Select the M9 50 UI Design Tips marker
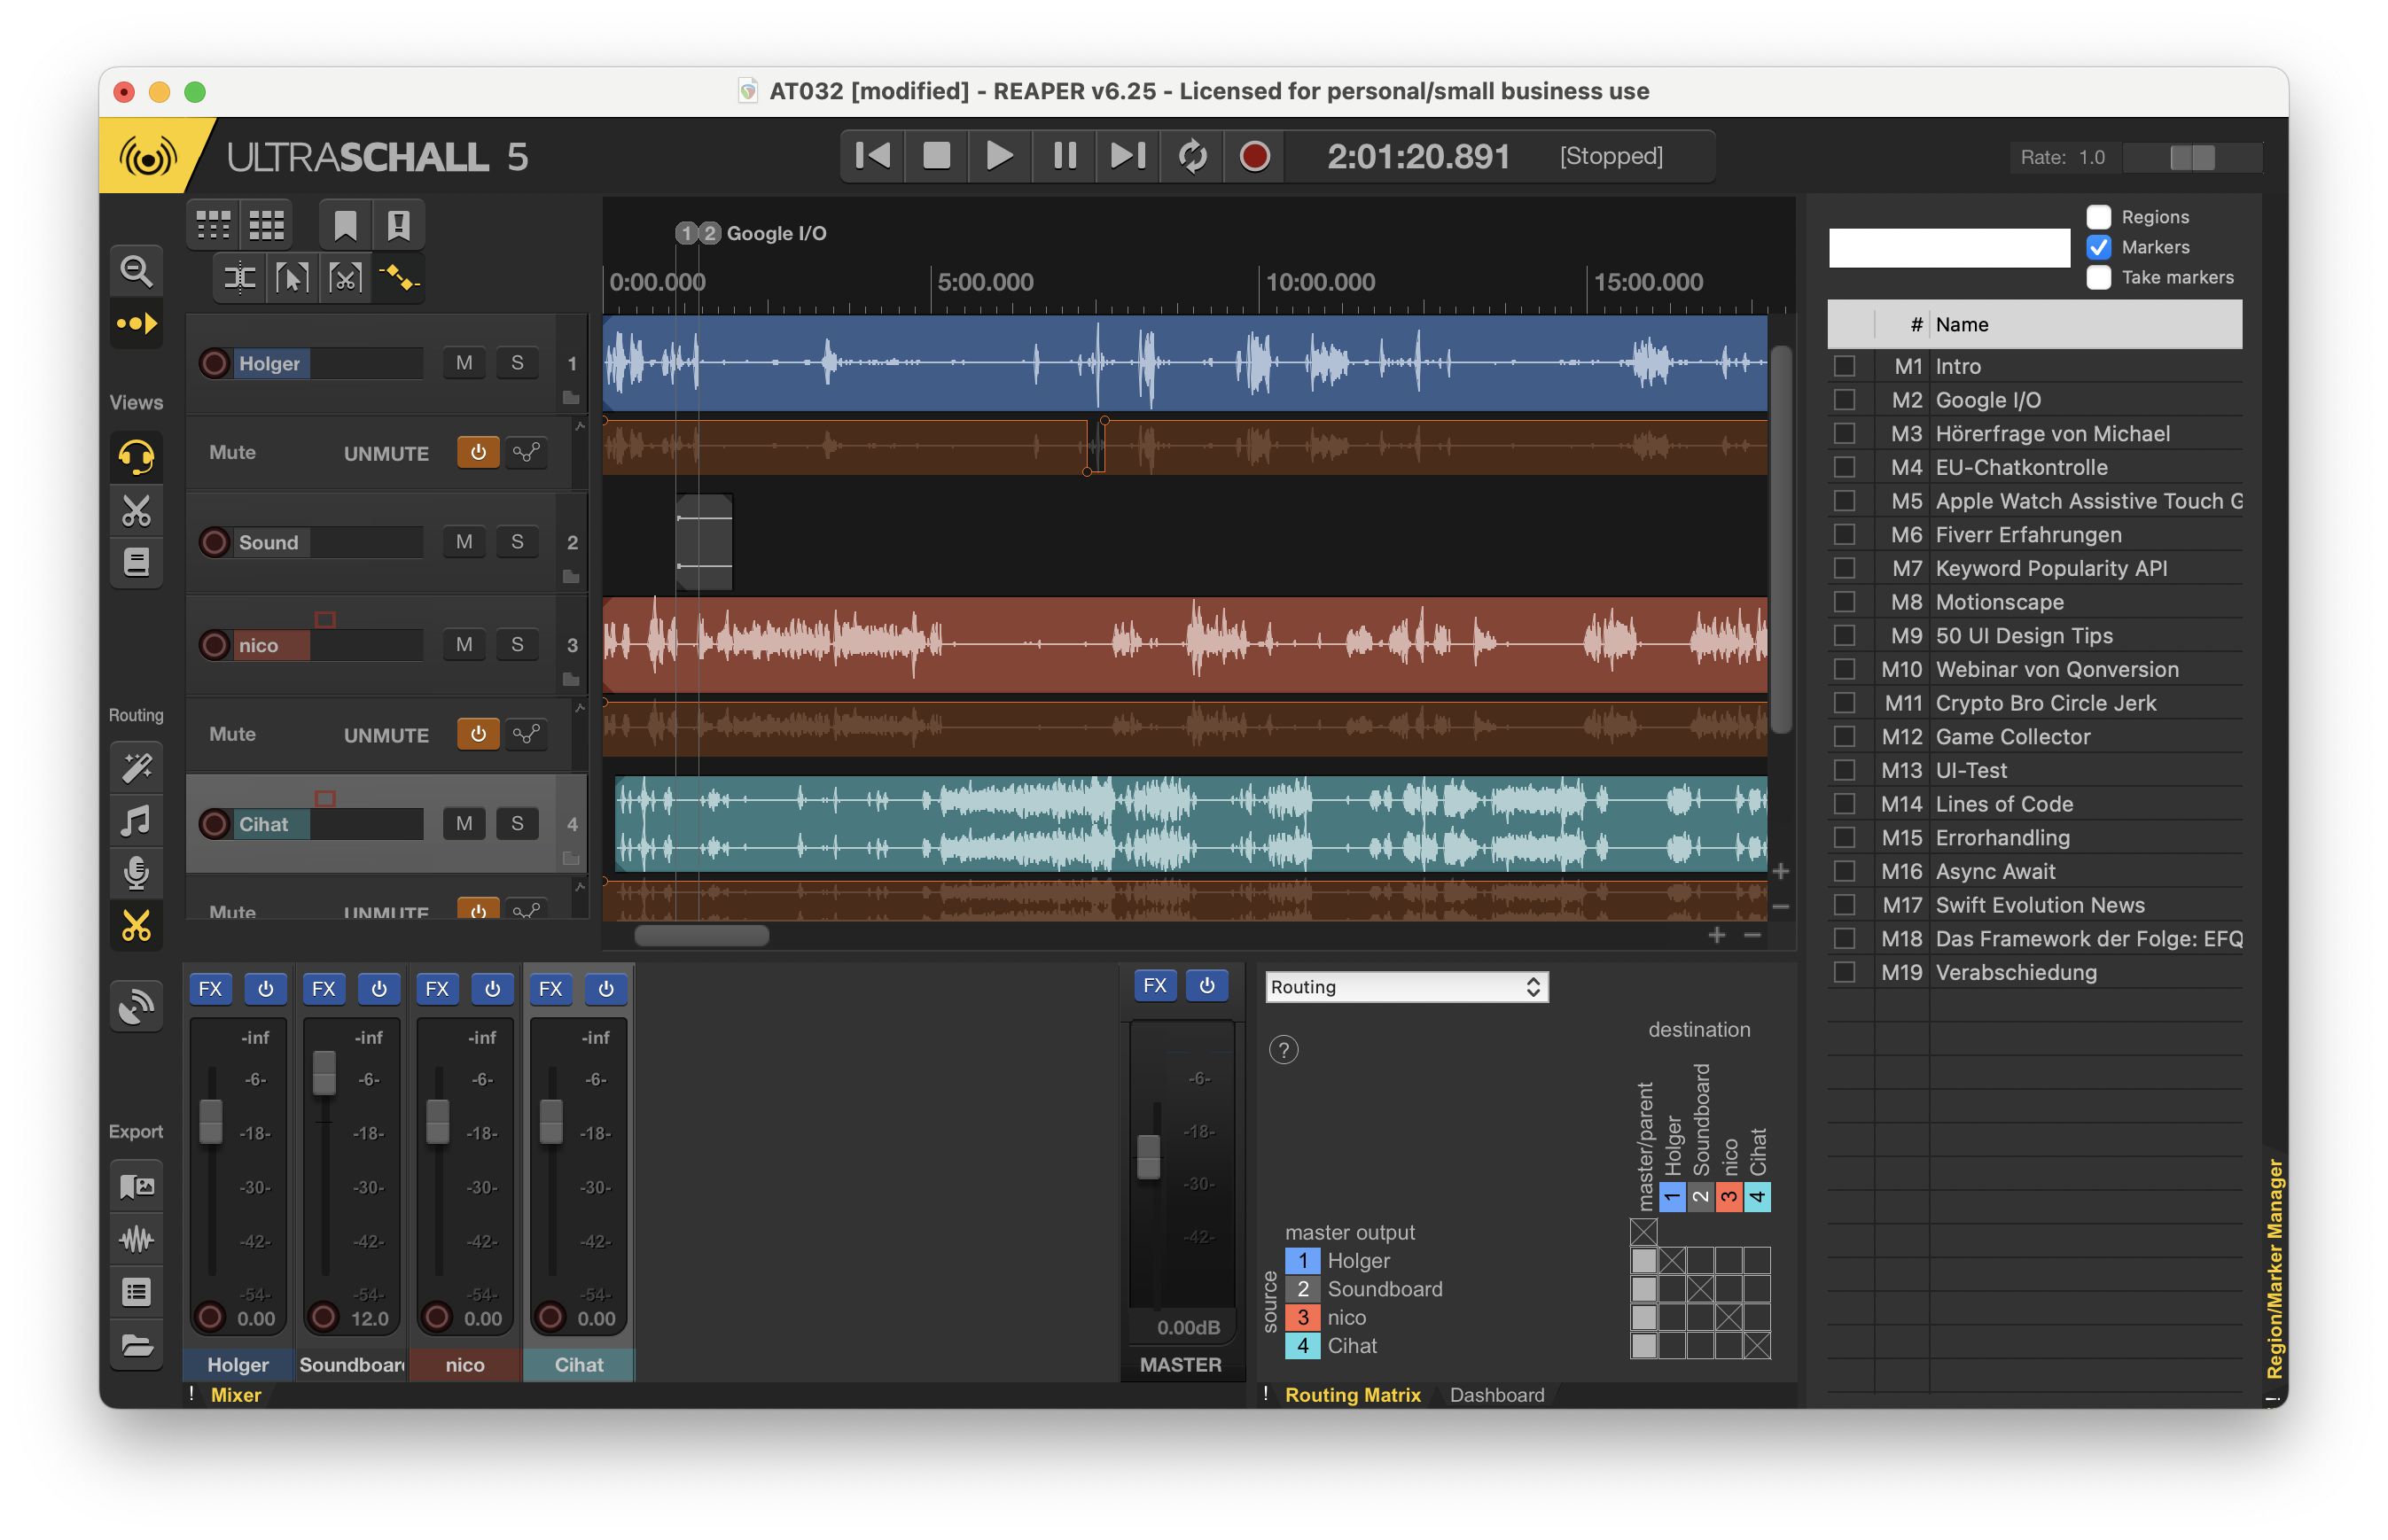This screenshot has height=1540, width=2388. tap(2036, 636)
